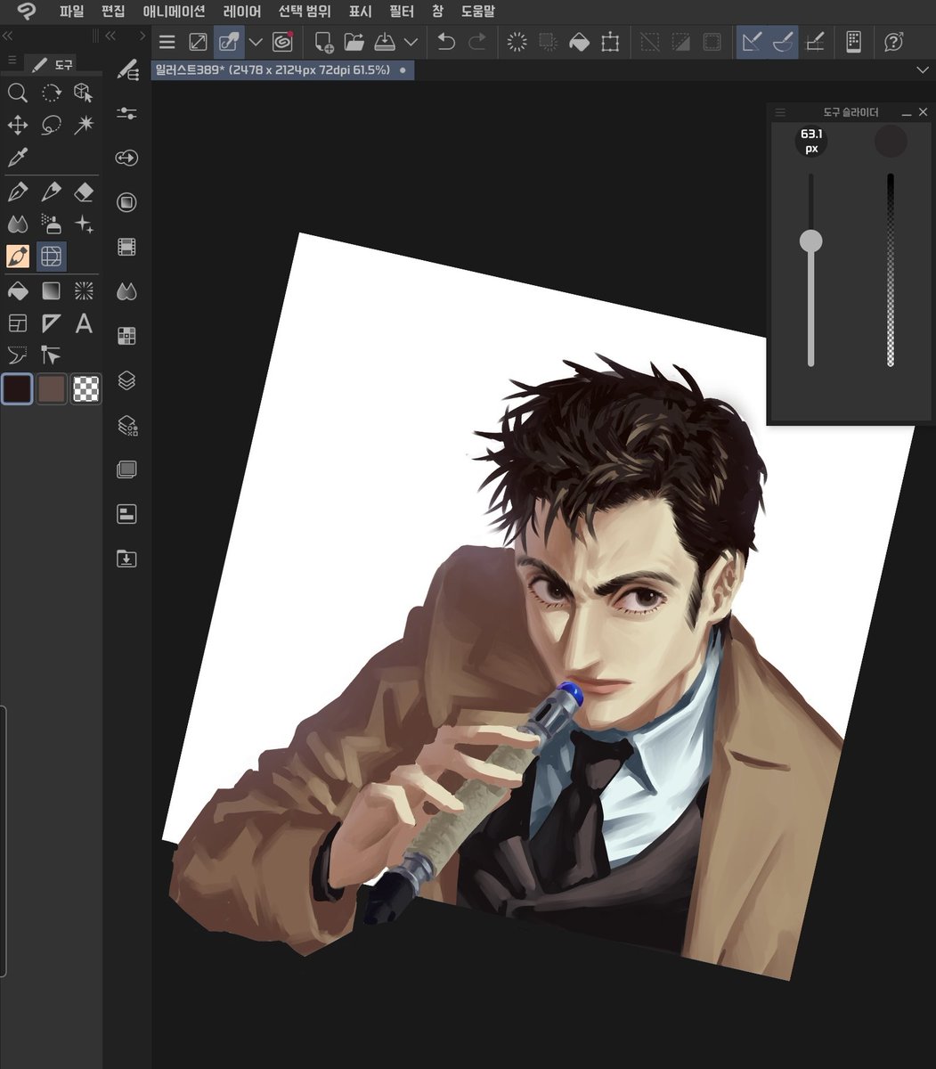Select the 3D Object operation tool
Image resolution: width=936 pixels, height=1069 pixels.
click(x=84, y=92)
